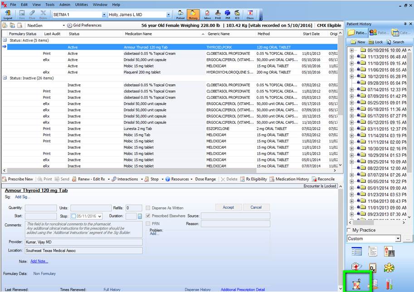The width and height of the screenshot is (414, 292).
Task: Open the Dx notepad diagnosis icon
Action: [x=373, y=268]
